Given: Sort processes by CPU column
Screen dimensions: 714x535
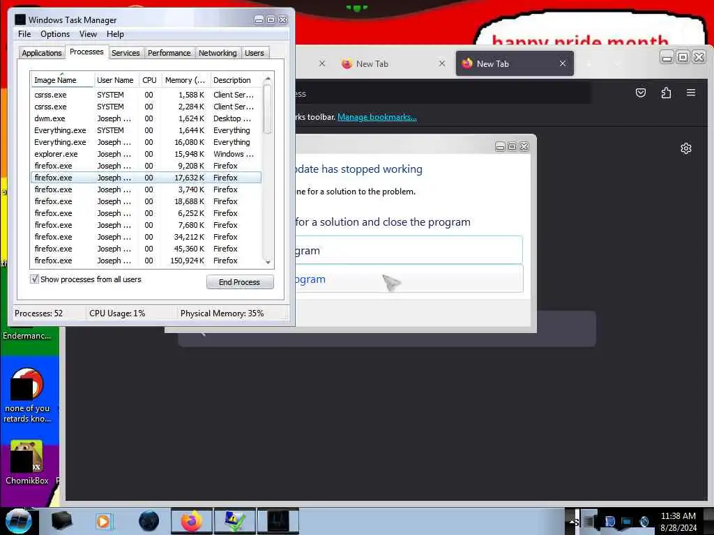Looking at the screenshot, I should pyautogui.click(x=149, y=80).
